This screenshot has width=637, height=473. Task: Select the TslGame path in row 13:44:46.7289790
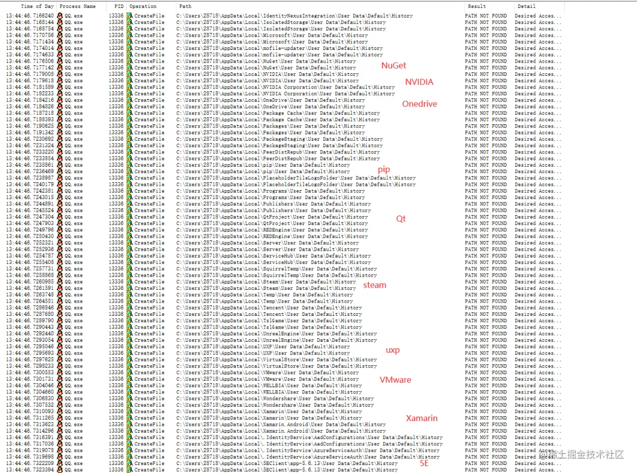click(x=269, y=321)
